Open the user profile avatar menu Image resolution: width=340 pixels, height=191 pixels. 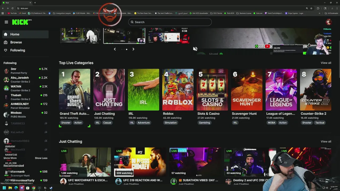(x=329, y=22)
